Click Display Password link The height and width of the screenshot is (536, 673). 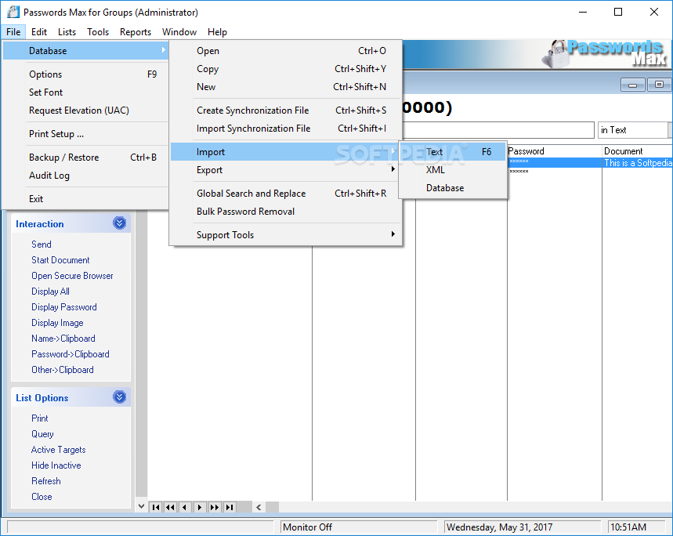click(64, 307)
